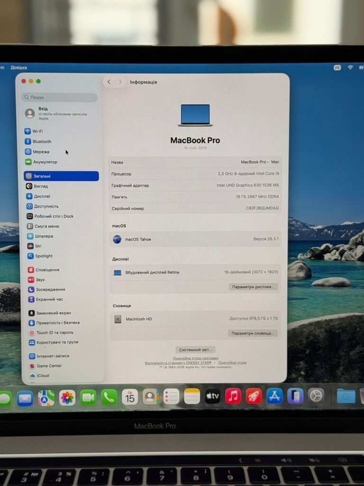This screenshot has height=486, width=364.
Task: Open Користувачі та групи settings
Action: pyautogui.click(x=54, y=342)
